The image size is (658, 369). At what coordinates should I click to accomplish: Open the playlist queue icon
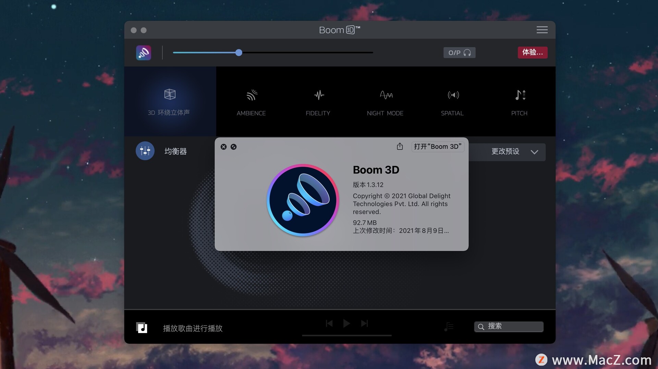click(449, 327)
